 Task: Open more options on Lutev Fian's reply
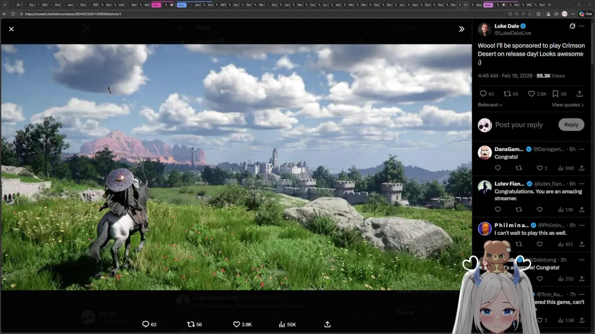[582, 184]
